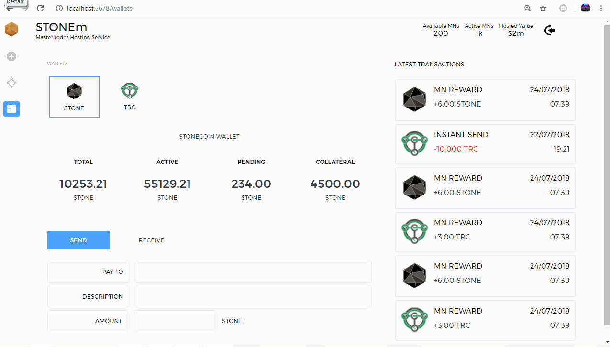The width and height of the screenshot is (610, 347).
Task: Click the browser zoom magnifier icon
Action: click(x=528, y=8)
